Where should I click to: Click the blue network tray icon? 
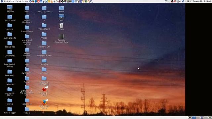click(x=183, y=1)
